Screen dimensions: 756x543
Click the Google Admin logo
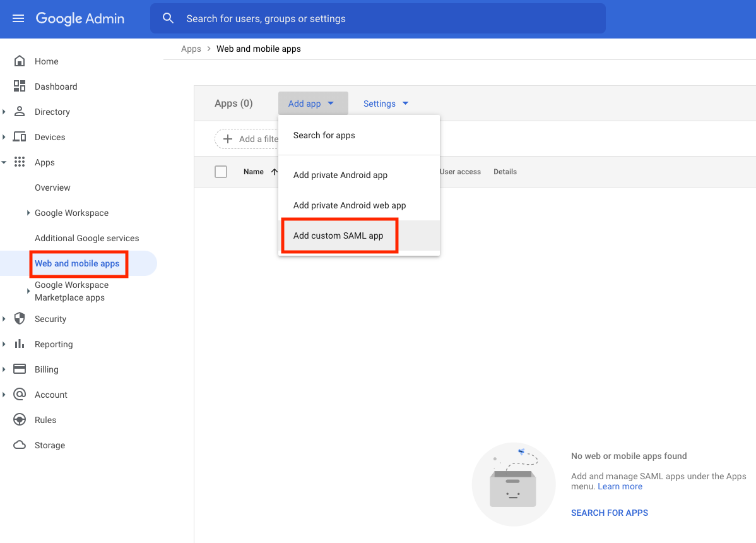[x=80, y=18]
